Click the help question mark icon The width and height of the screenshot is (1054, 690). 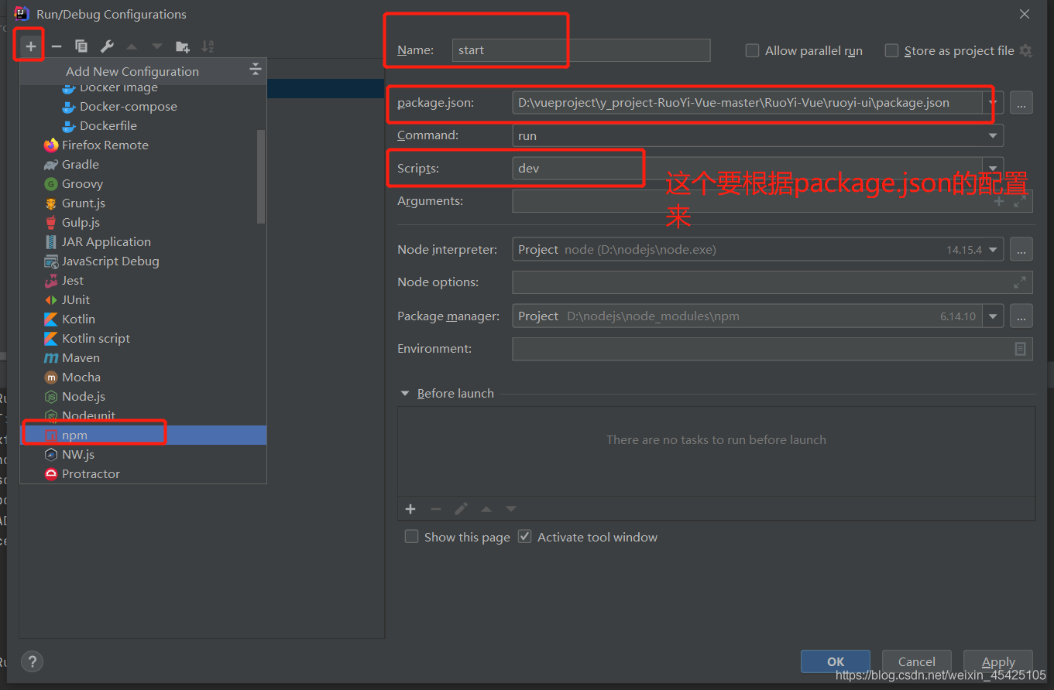pos(31,661)
